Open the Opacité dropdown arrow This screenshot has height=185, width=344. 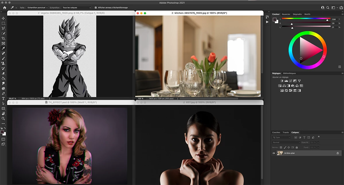click(318, 142)
